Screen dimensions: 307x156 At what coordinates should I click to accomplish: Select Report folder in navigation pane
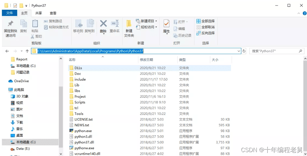pos(19,59)
